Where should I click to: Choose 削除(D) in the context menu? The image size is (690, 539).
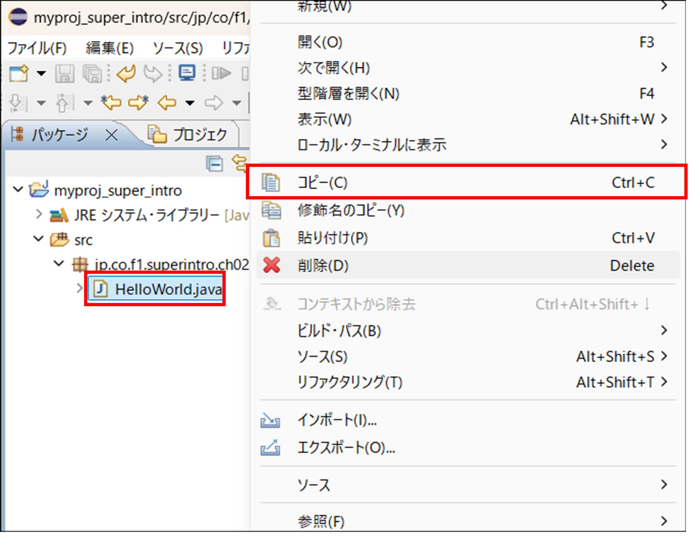click(323, 265)
